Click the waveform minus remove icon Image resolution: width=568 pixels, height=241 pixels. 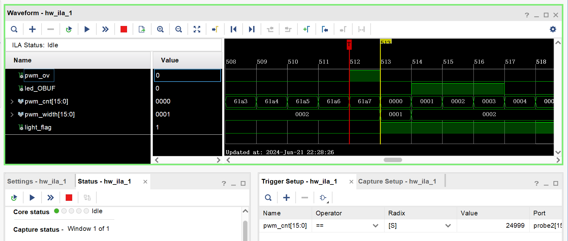click(x=51, y=29)
